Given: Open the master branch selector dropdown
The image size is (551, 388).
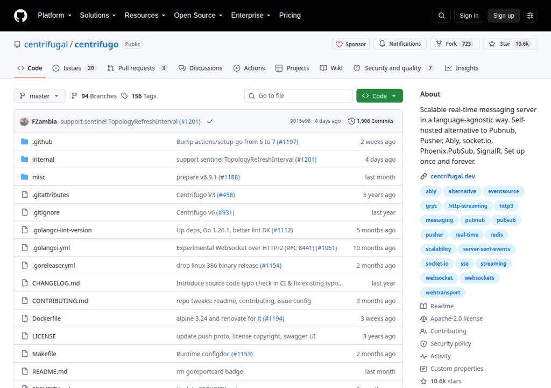Looking at the screenshot, I should [39, 96].
